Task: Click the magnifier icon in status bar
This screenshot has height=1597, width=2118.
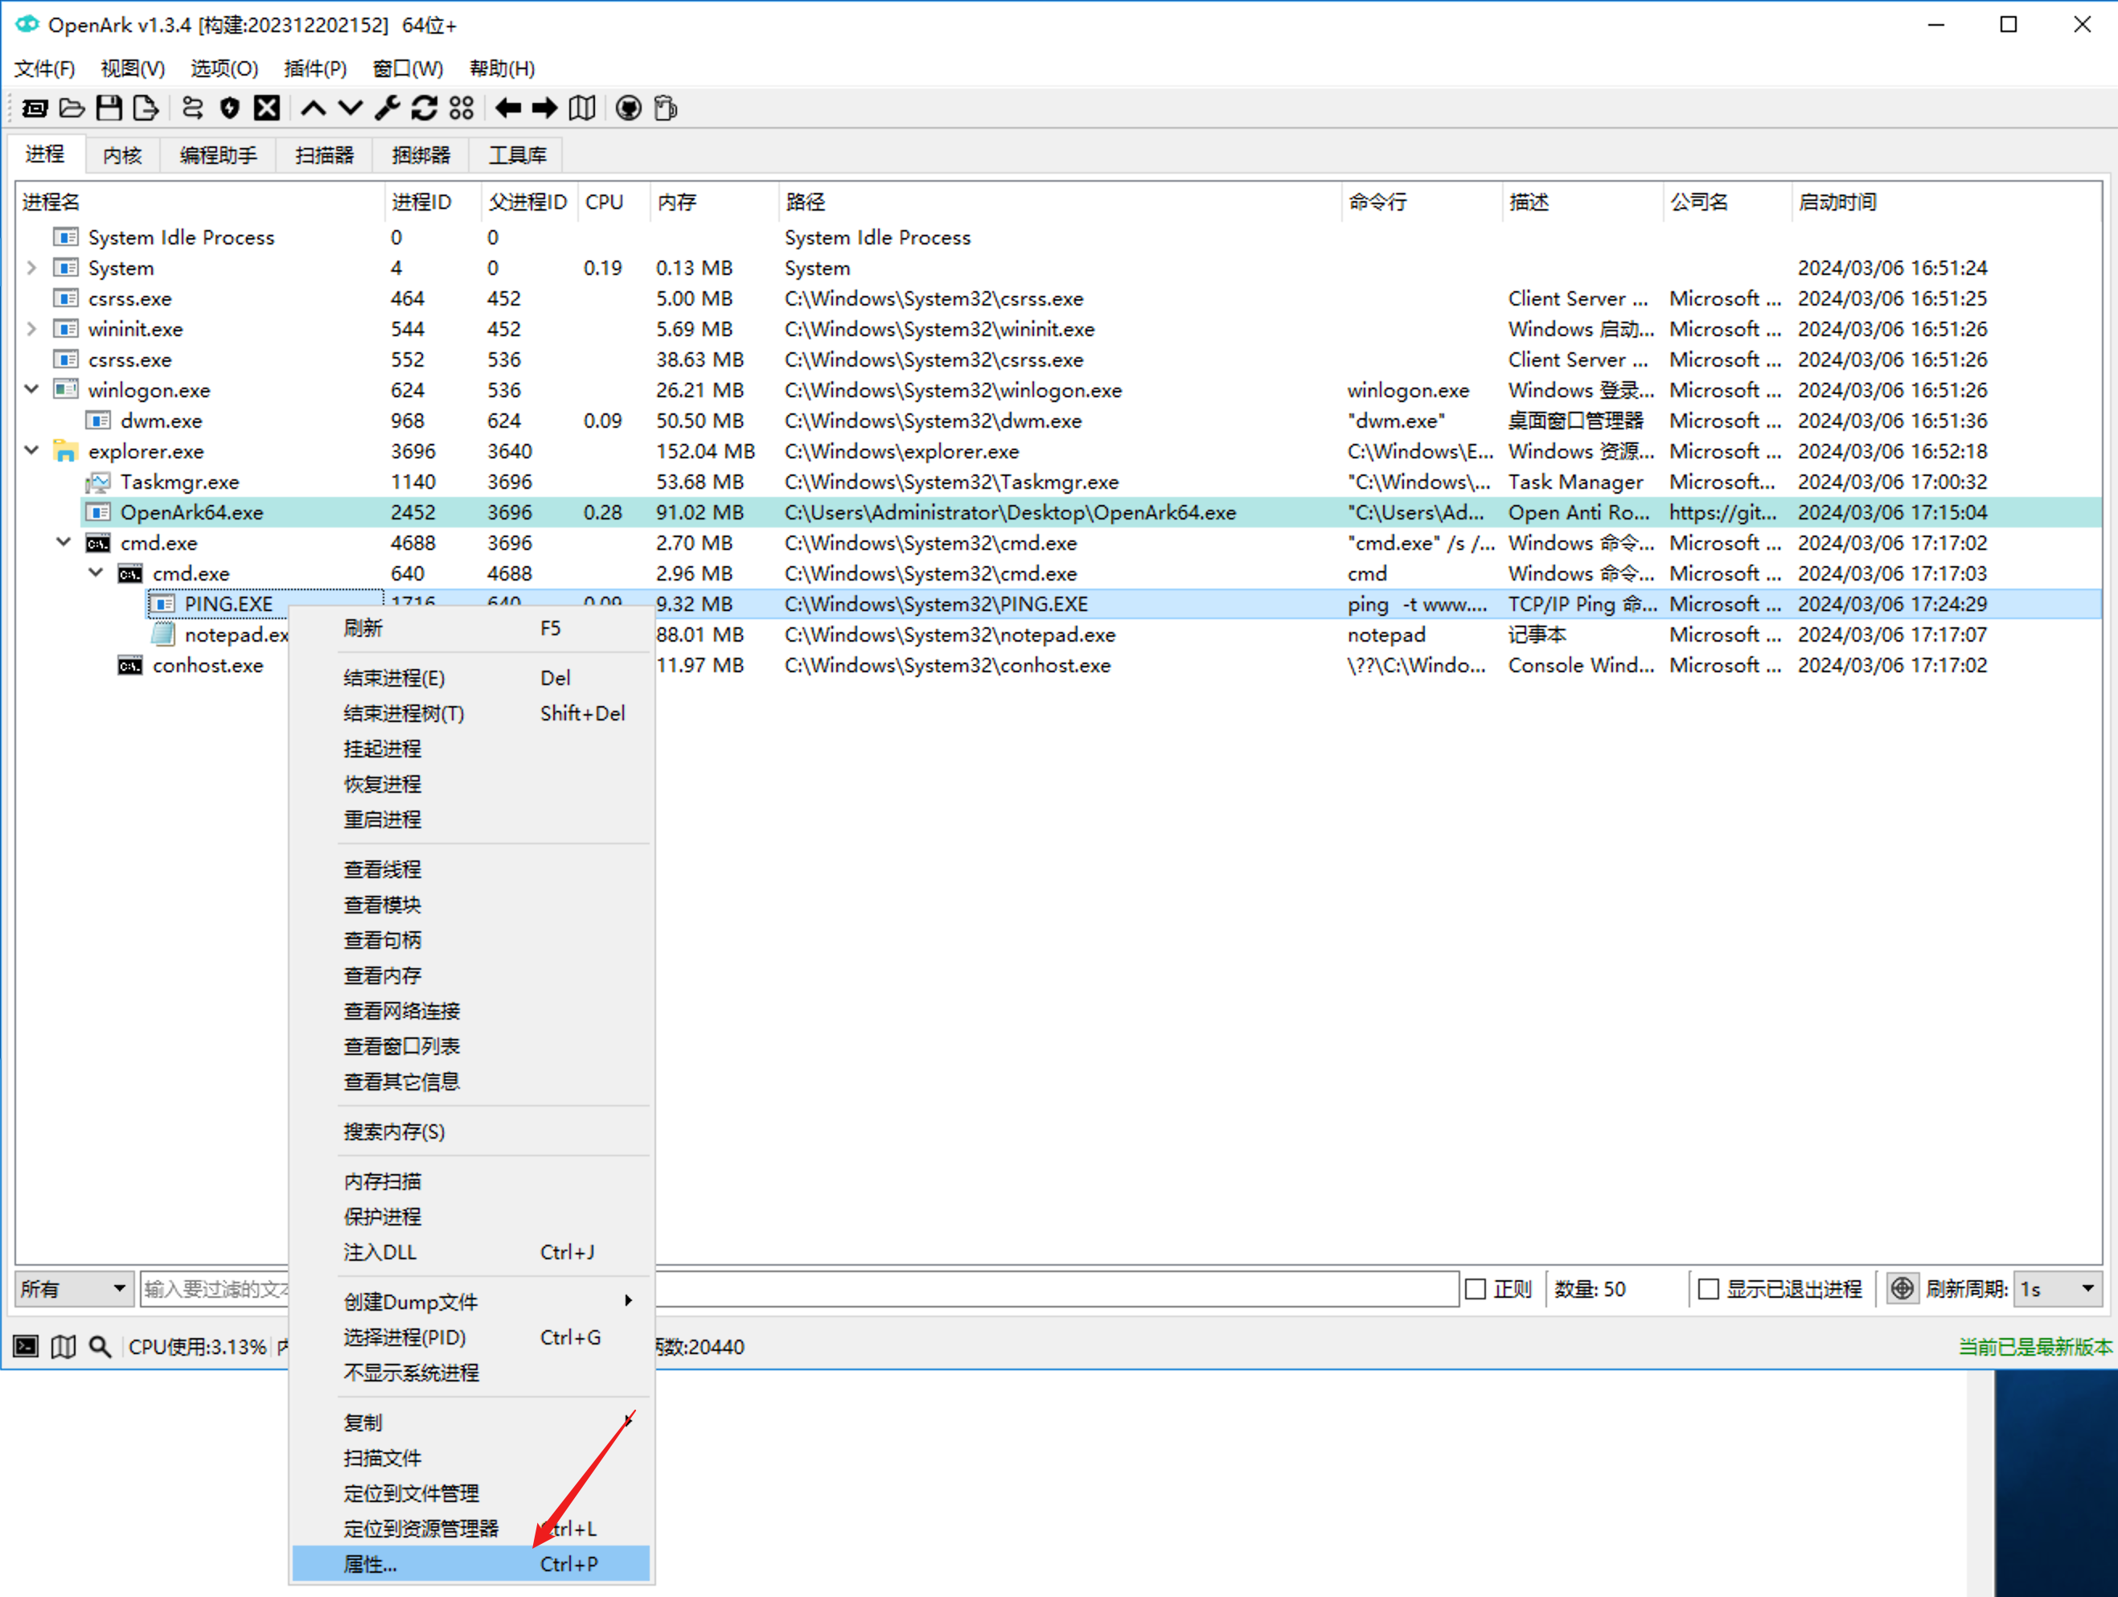Action: (100, 1346)
